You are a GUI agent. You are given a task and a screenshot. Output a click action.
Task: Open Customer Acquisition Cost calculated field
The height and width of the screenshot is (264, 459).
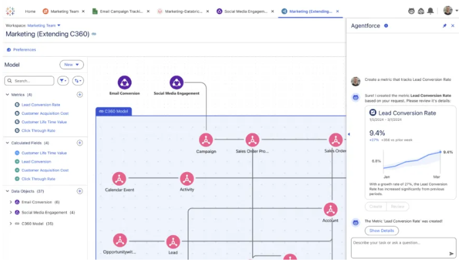point(45,170)
